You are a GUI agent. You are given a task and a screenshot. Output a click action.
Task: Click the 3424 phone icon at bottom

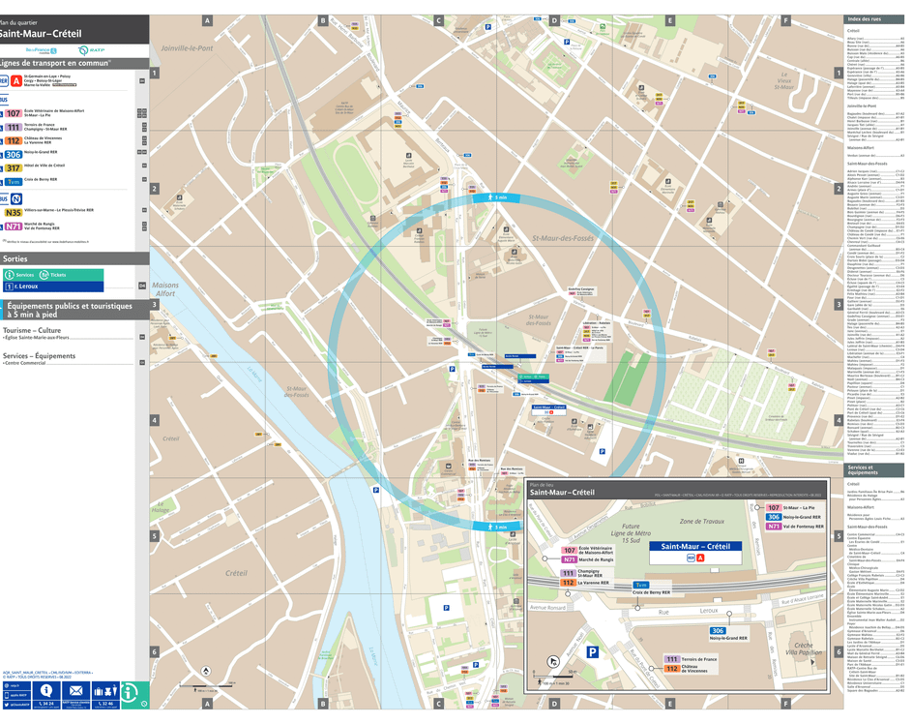(46, 703)
